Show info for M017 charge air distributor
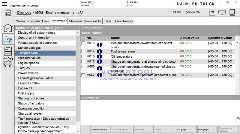 point(100,61)
